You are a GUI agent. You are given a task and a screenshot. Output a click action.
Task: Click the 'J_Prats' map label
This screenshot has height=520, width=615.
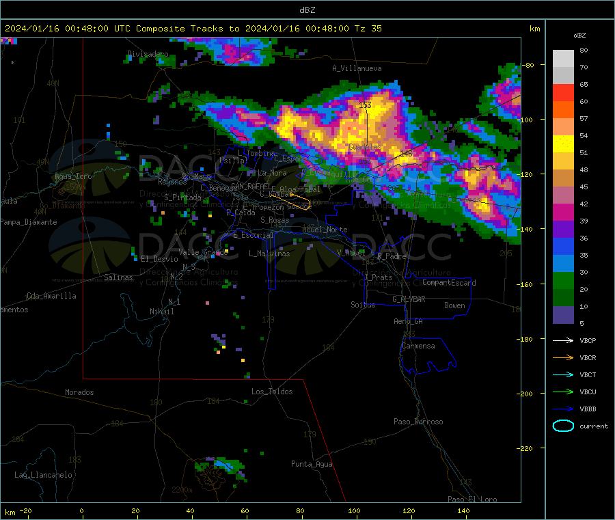point(378,277)
